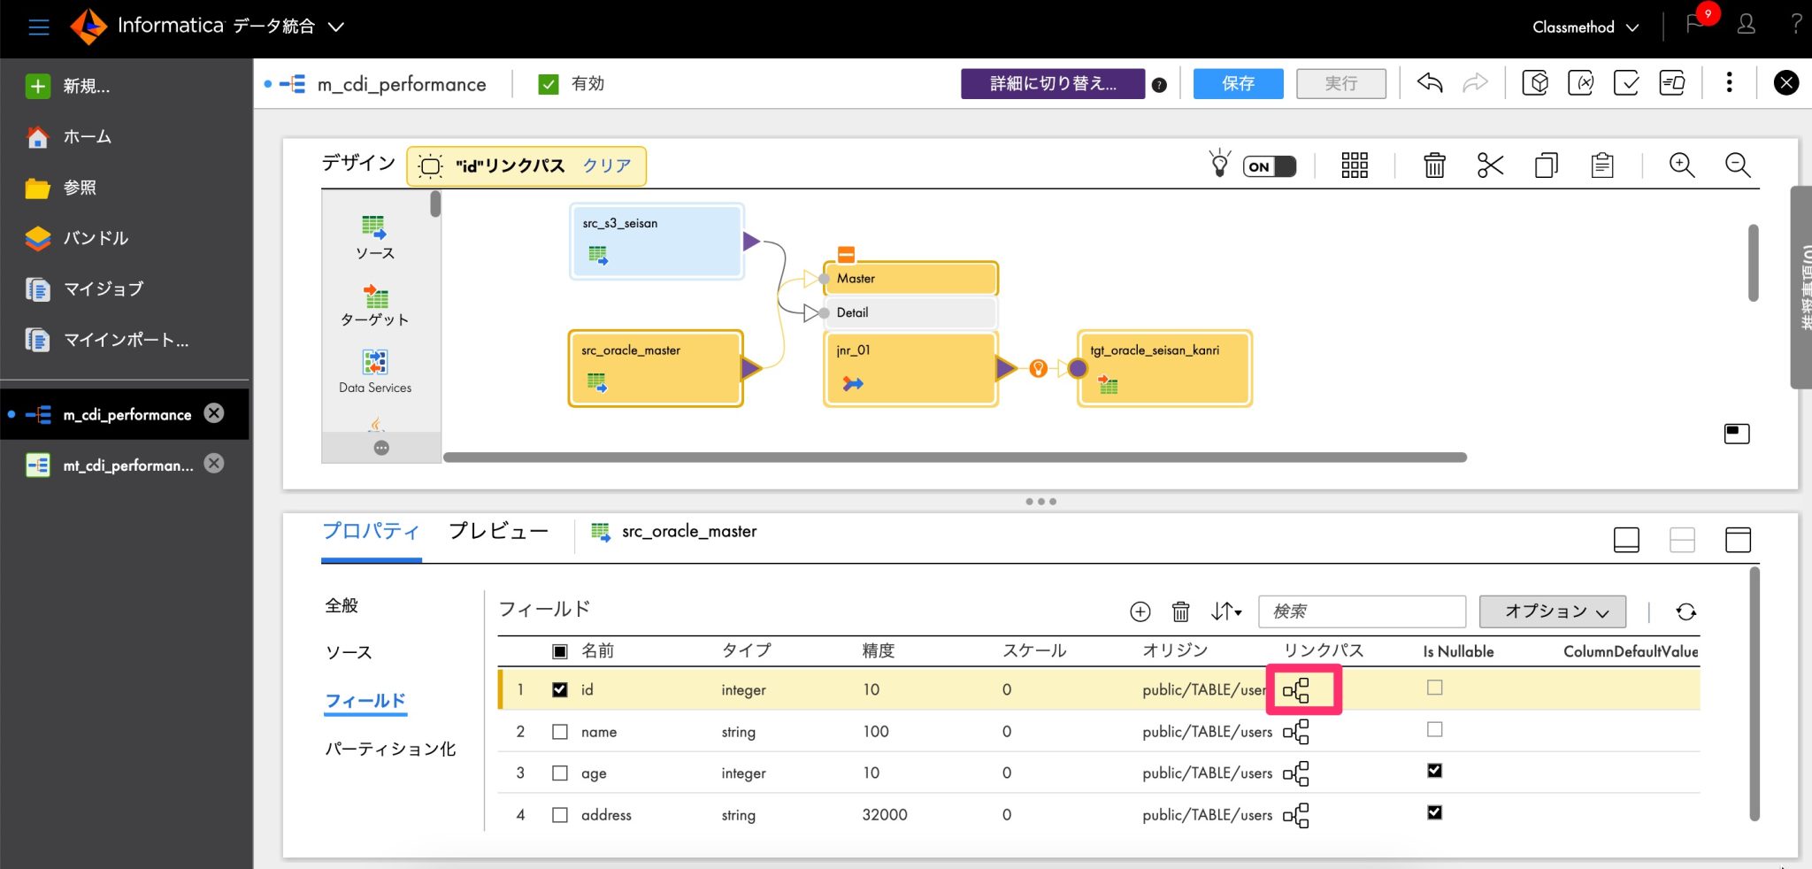Open the Data Services transformation tool
The width and height of the screenshot is (1812, 869).
374,369
